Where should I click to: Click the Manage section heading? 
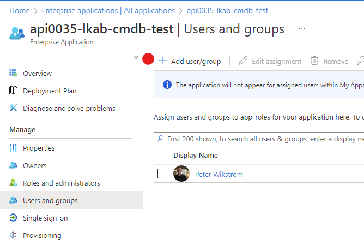coord(22,130)
